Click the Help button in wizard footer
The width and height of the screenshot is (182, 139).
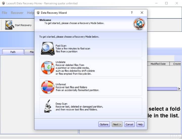140,124
